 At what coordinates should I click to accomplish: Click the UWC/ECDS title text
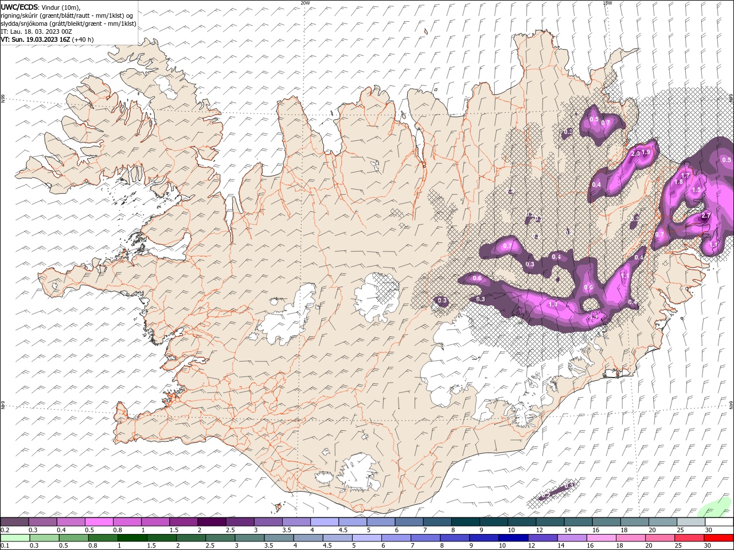(20, 7)
